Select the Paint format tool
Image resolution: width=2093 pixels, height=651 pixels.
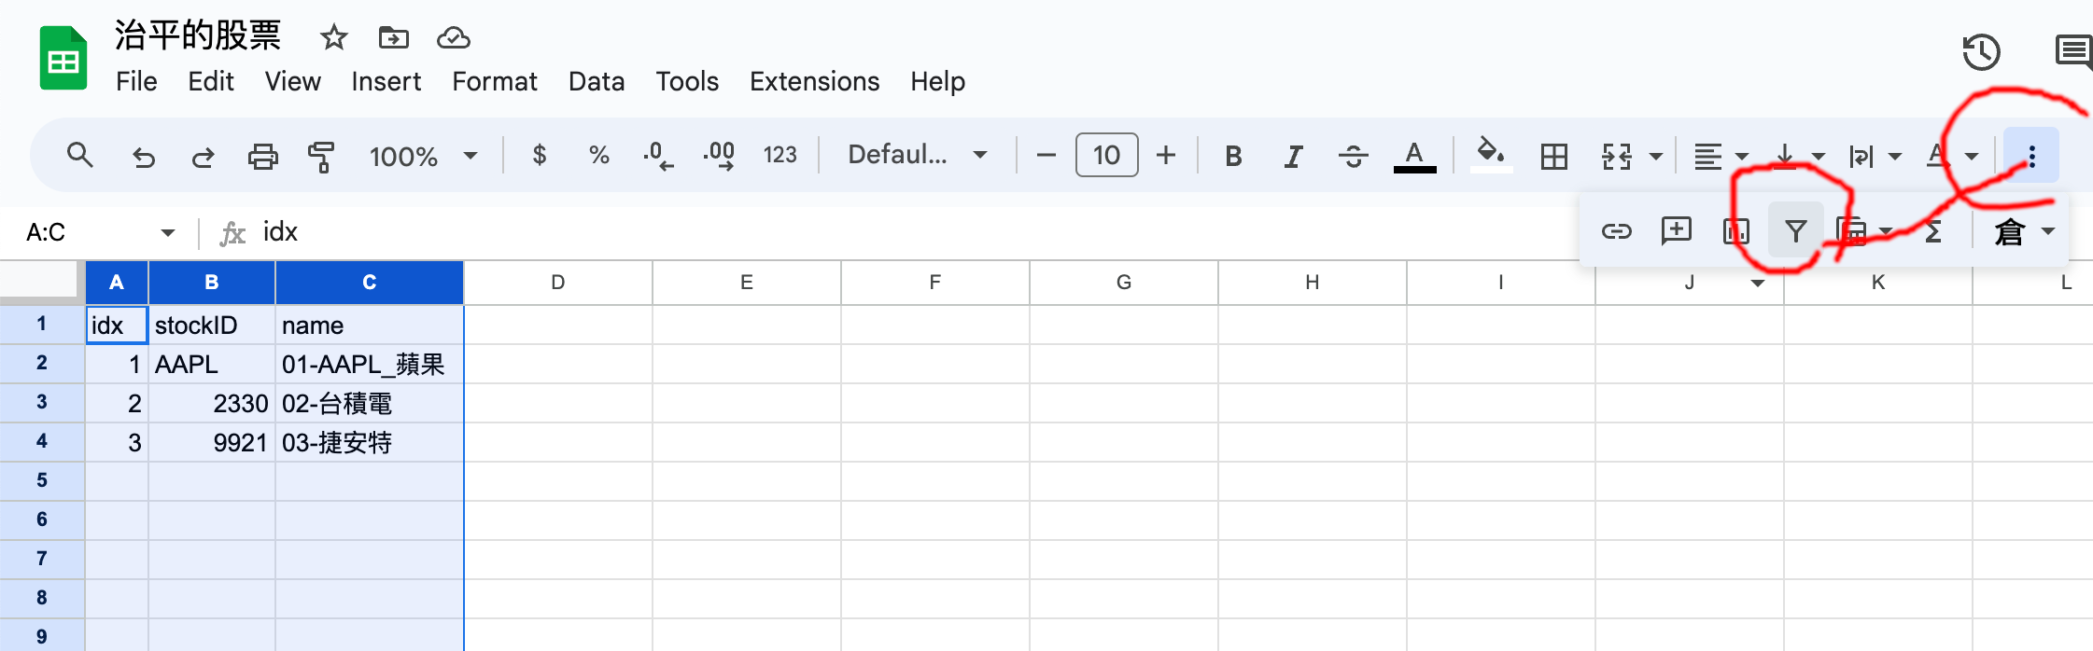pyautogui.click(x=321, y=156)
